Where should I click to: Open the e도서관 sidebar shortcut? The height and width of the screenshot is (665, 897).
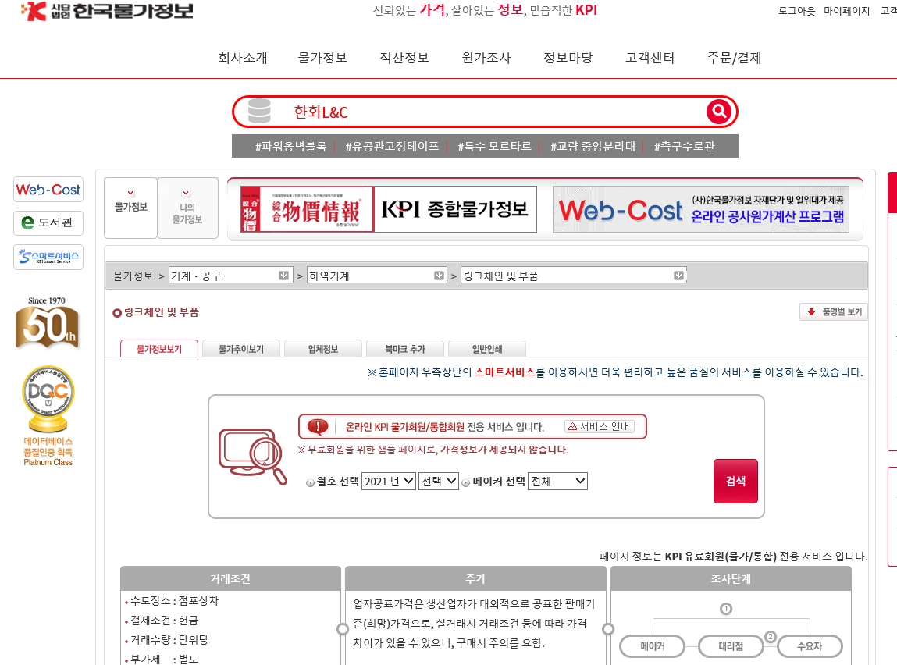[x=48, y=223]
